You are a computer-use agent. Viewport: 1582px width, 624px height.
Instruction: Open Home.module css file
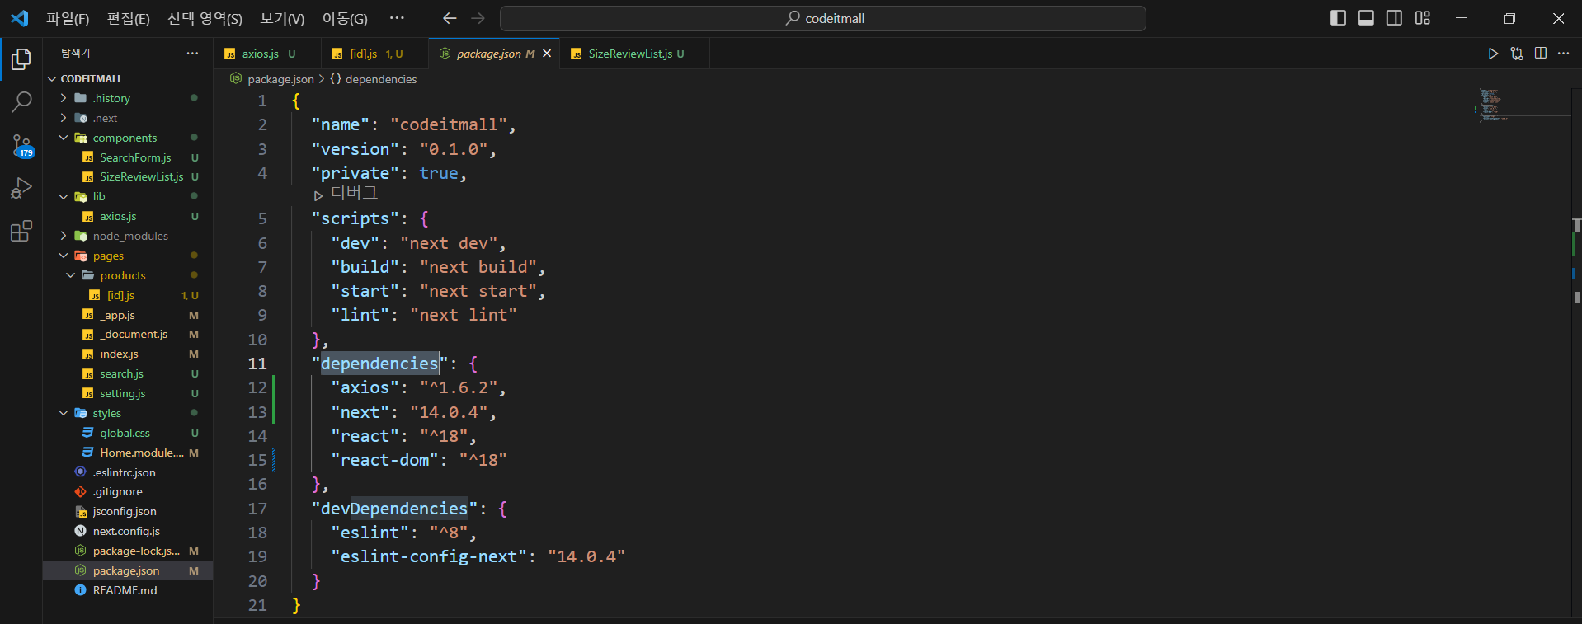[x=128, y=453]
